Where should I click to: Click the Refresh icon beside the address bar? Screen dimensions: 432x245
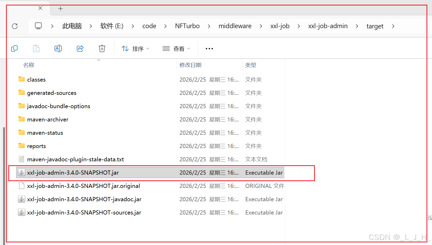15,26
